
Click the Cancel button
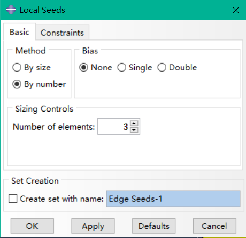point(214,226)
